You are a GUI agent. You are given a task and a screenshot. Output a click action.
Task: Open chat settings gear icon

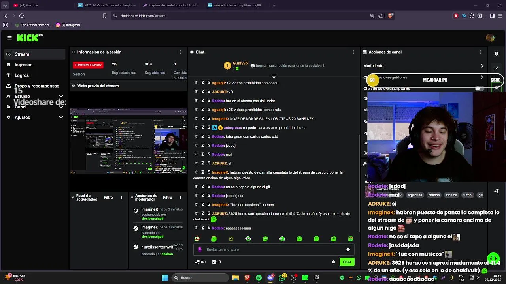tap(333, 262)
